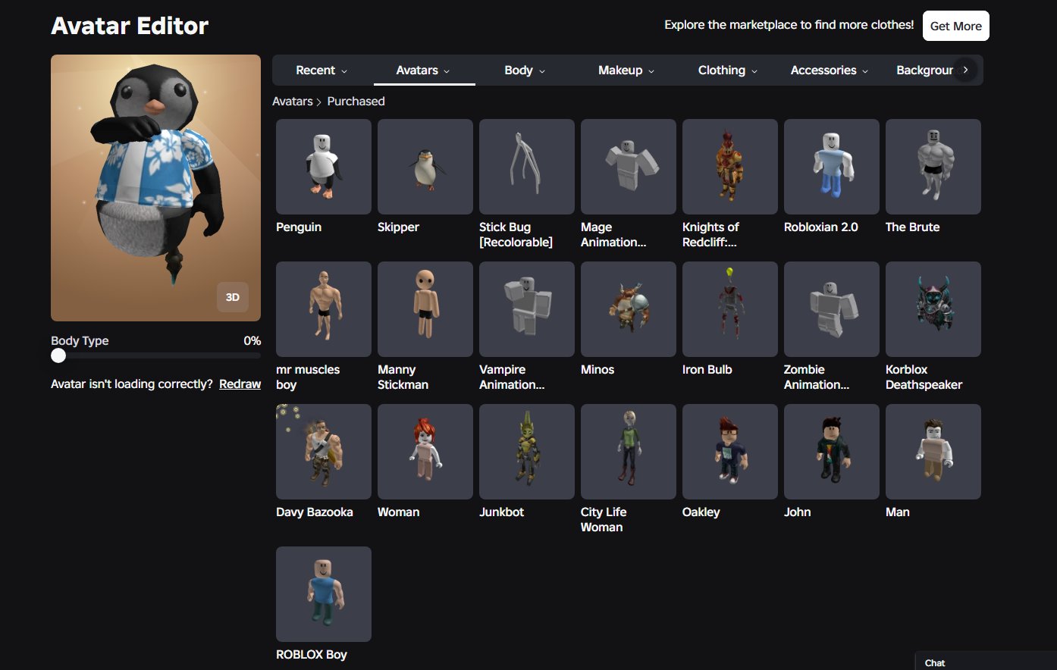Click the "Avatar isn't loading correctly?" text
Image resolution: width=1057 pixels, height=670 pixels.
tap(132, 384)
